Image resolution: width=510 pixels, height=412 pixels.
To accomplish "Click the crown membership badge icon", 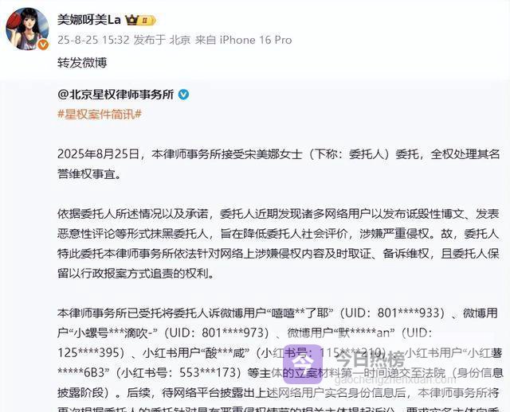I will (132, 21).
